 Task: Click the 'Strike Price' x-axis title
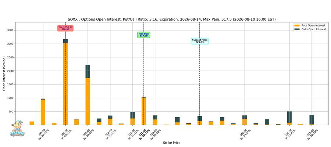[x=172, y=143]
